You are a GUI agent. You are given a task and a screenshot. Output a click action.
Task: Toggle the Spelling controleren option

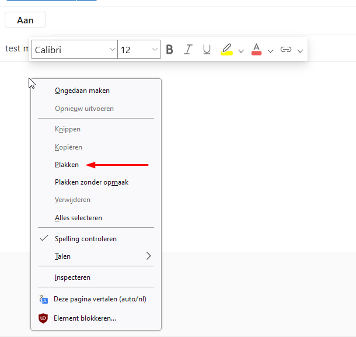pyautogui.click(x=85, y=239)
